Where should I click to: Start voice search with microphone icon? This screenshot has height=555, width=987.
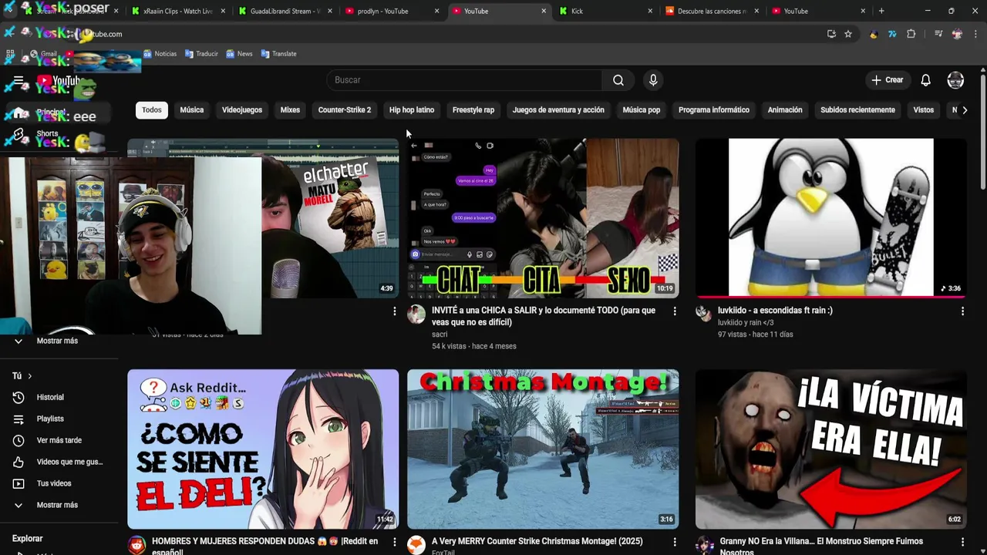coord(653,80)
